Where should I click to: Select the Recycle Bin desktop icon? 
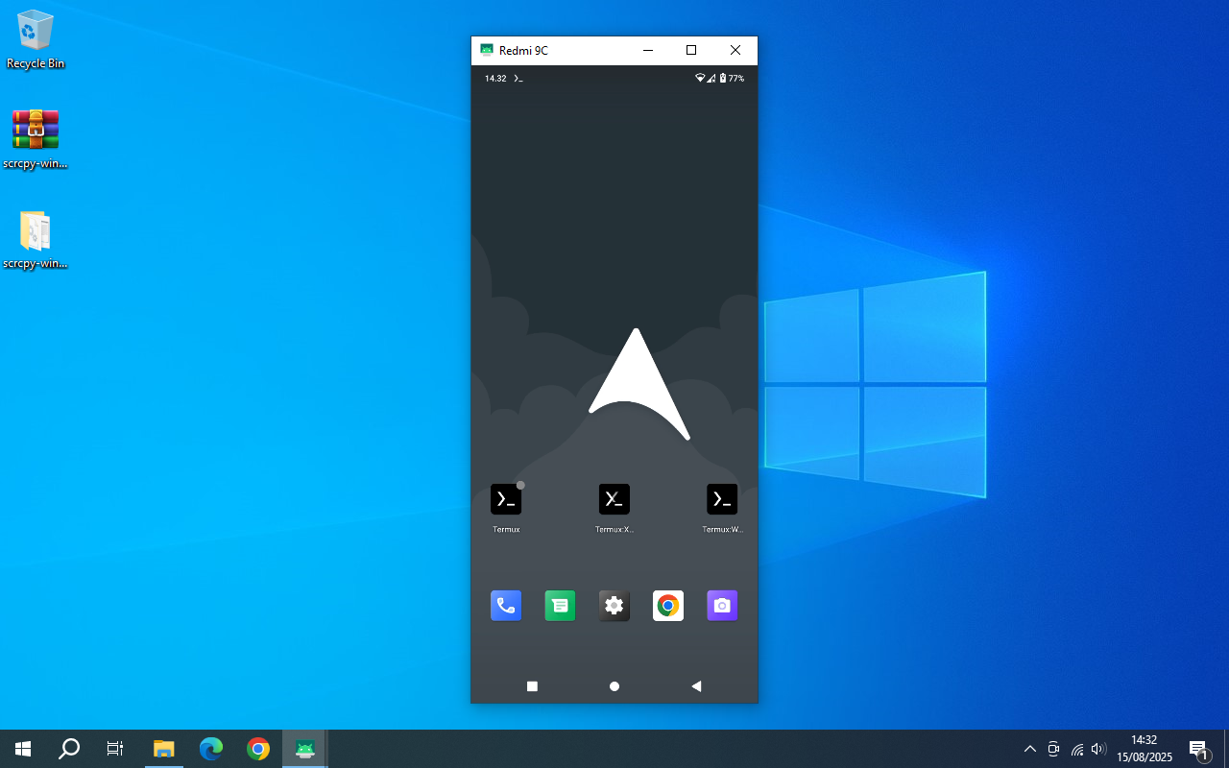tap(36, 39)
